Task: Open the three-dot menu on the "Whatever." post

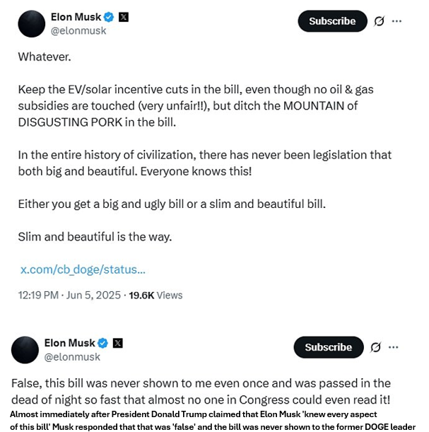Action: pyautogui.click(x=396, y=21)
